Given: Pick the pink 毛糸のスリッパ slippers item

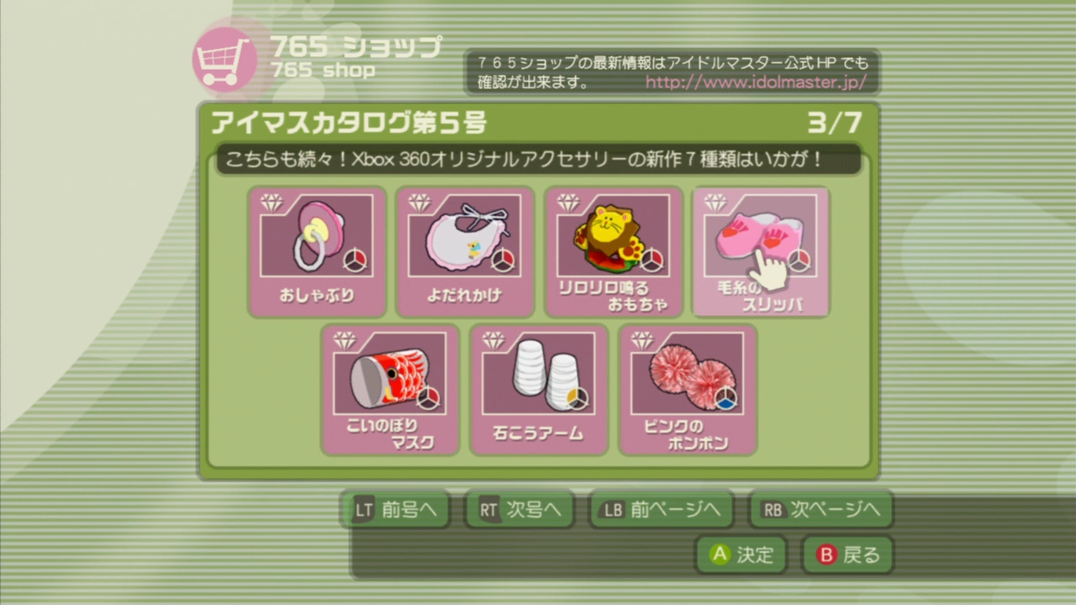Looking at the screenshot, I should tap(761, 252).
